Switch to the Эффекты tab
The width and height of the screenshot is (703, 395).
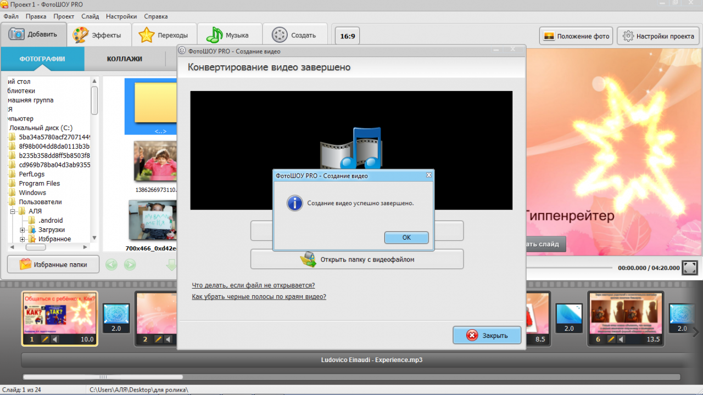click(99, 35)
